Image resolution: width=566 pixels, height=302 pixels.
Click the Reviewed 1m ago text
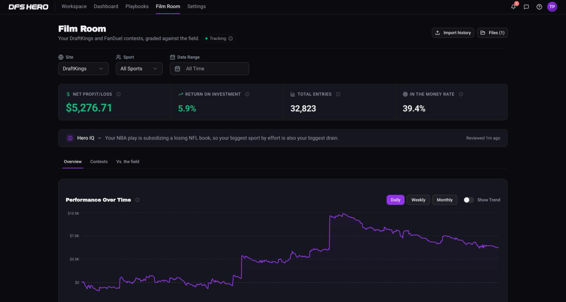click(x=483, y=138)
